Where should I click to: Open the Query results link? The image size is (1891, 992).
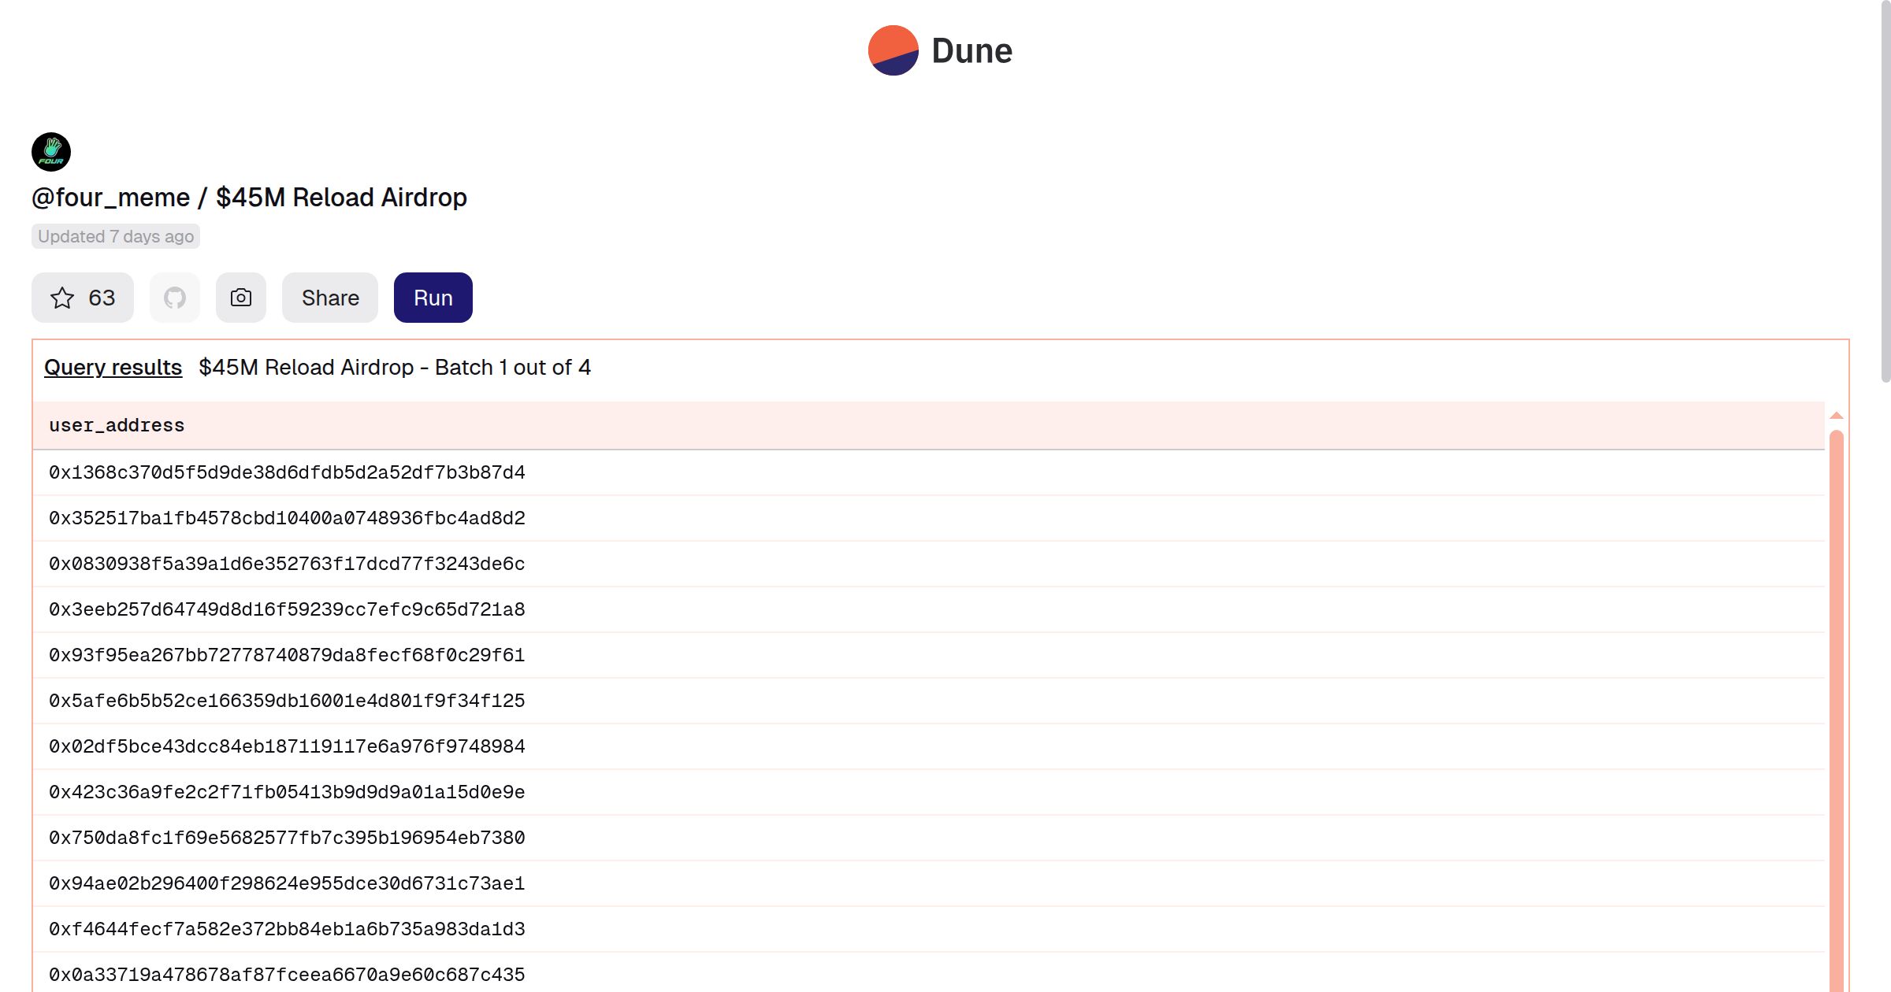[x=113, y=367]
